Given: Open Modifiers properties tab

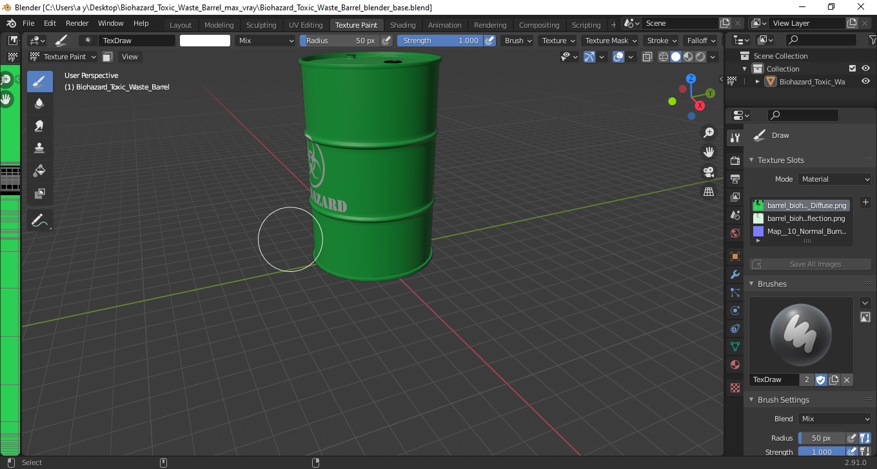Looking at the screenshot, I should (x=734, y=274).
